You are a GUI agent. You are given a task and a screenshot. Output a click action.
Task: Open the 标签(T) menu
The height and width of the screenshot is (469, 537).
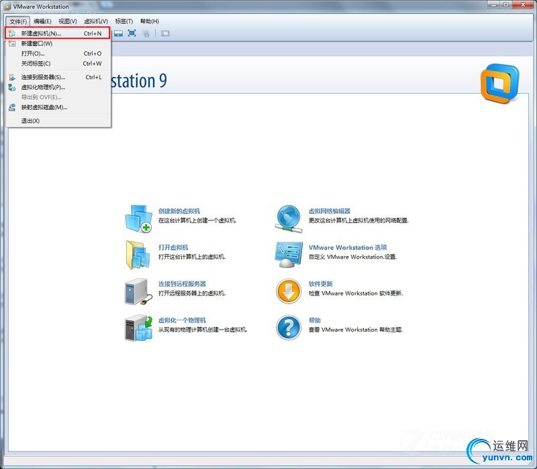[x=124, y=21]
